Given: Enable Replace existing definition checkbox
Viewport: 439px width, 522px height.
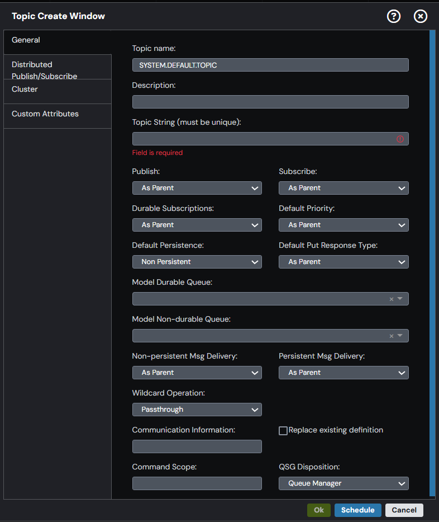Looking at the screenshot, I should [283, 430].
